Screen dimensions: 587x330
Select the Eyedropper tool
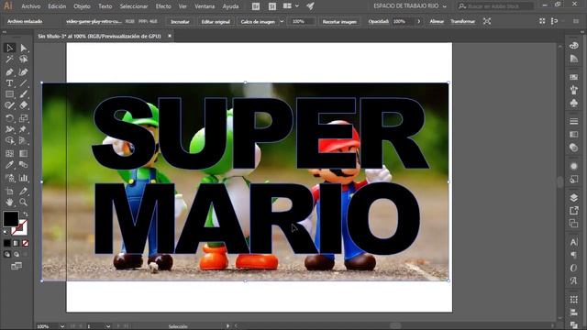[x=10, y=165]
